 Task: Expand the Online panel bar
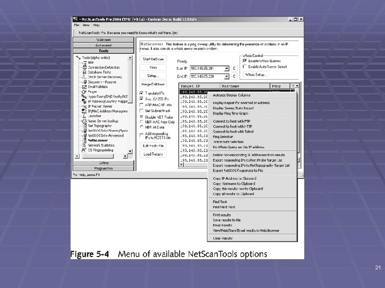click(x=104, y=163)
